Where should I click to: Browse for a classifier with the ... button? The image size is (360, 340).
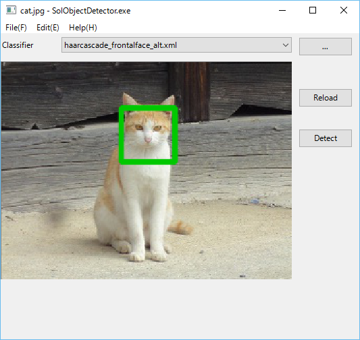click(326, 47)
